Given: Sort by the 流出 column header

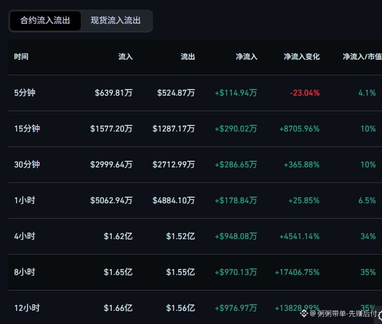Looking at the screenshot, I should point(188,57).
